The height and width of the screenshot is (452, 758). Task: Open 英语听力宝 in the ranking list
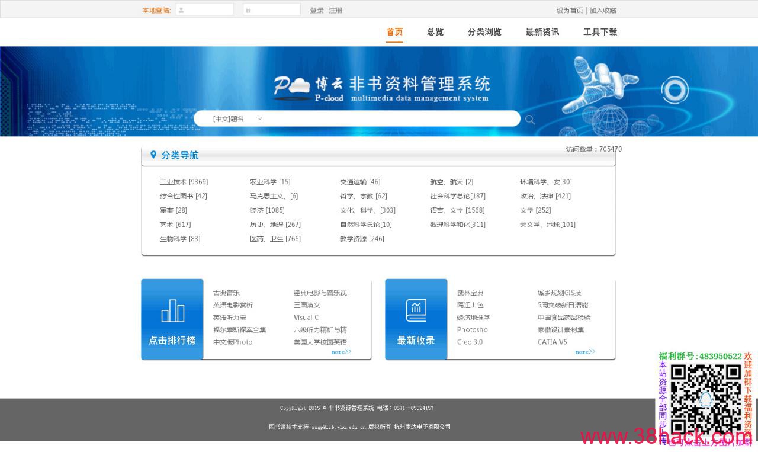tap(229, 318)
